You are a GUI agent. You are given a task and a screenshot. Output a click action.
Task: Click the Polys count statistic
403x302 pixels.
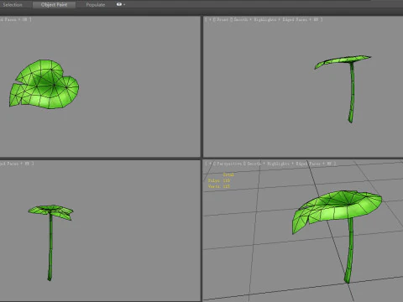[219, 180]
